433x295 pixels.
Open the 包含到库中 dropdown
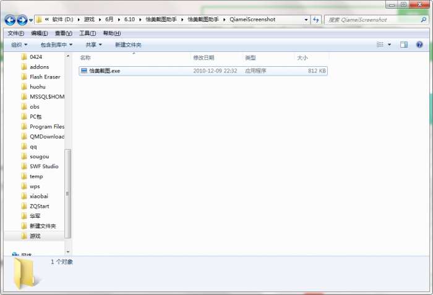click(x=56, y=45)
